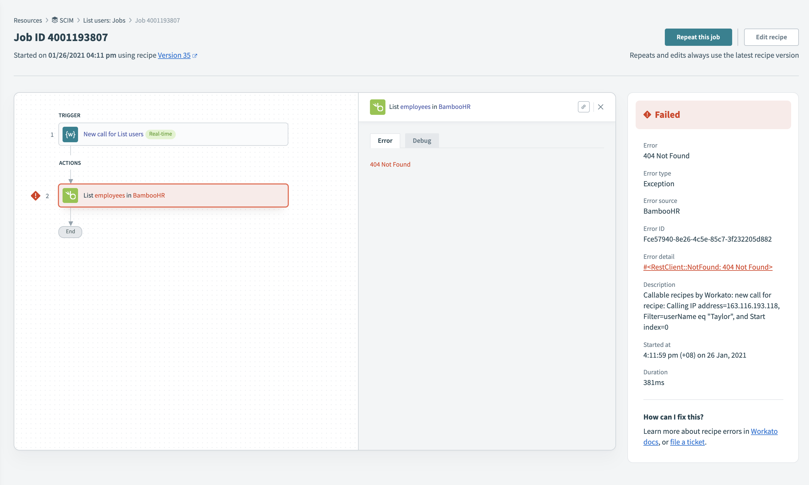Click the Workato callable recipe trigger icon

(x=70, y=133)
